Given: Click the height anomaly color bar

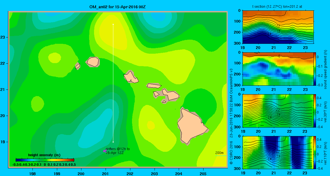Looking at the screenshot, I should pos(45,160).
